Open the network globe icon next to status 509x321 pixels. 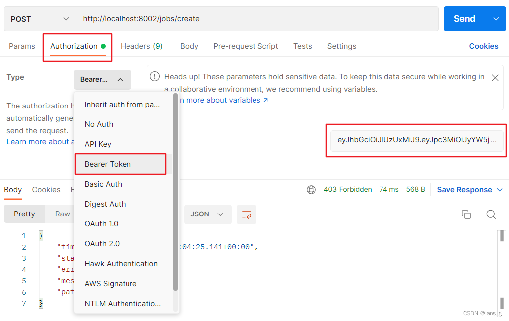(311, 189)
